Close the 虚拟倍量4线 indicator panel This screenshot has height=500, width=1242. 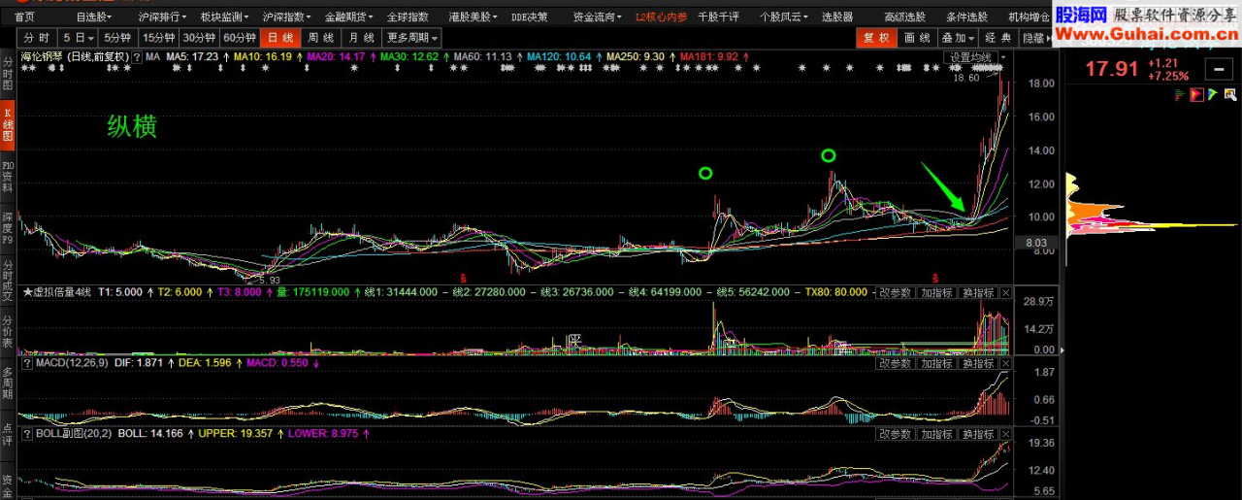pyautogui.click(x=1005, y=293)
